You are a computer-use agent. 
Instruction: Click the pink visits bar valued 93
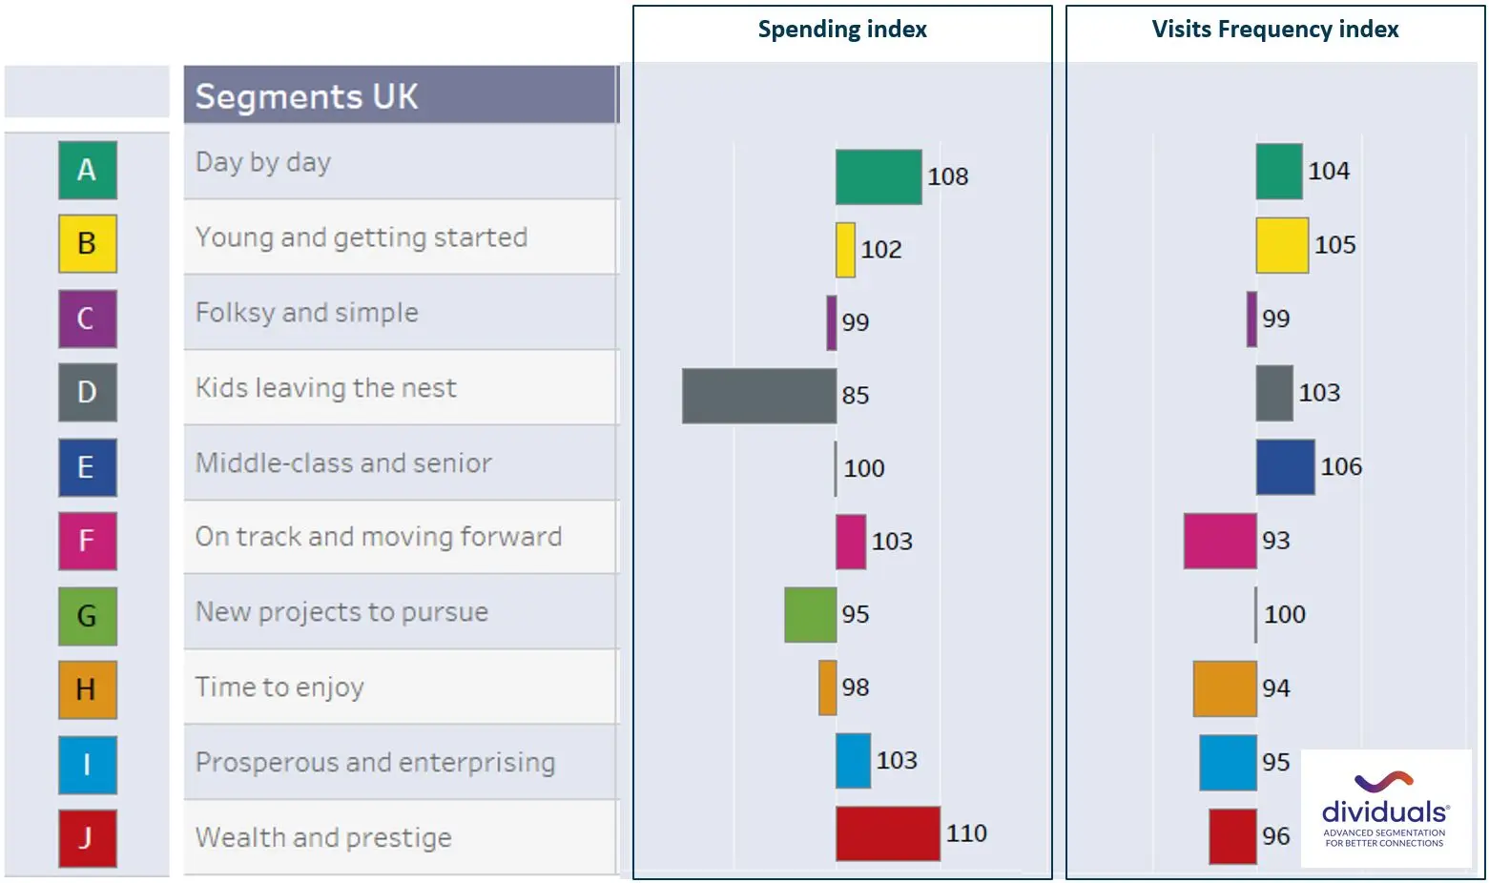[1220, 541]
